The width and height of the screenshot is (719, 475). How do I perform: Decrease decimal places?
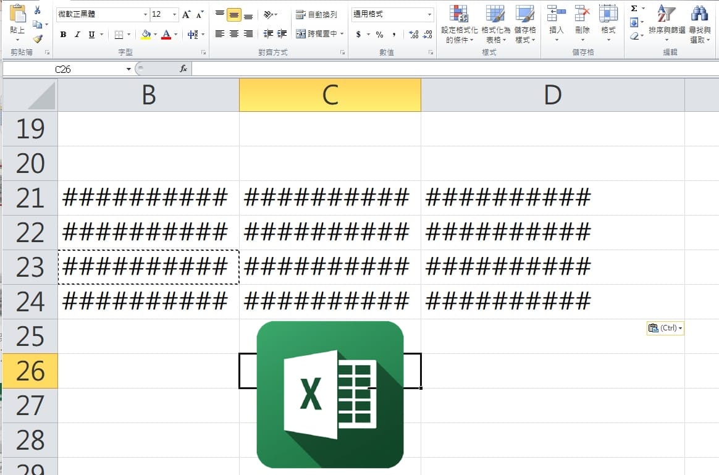click(427, 35)
